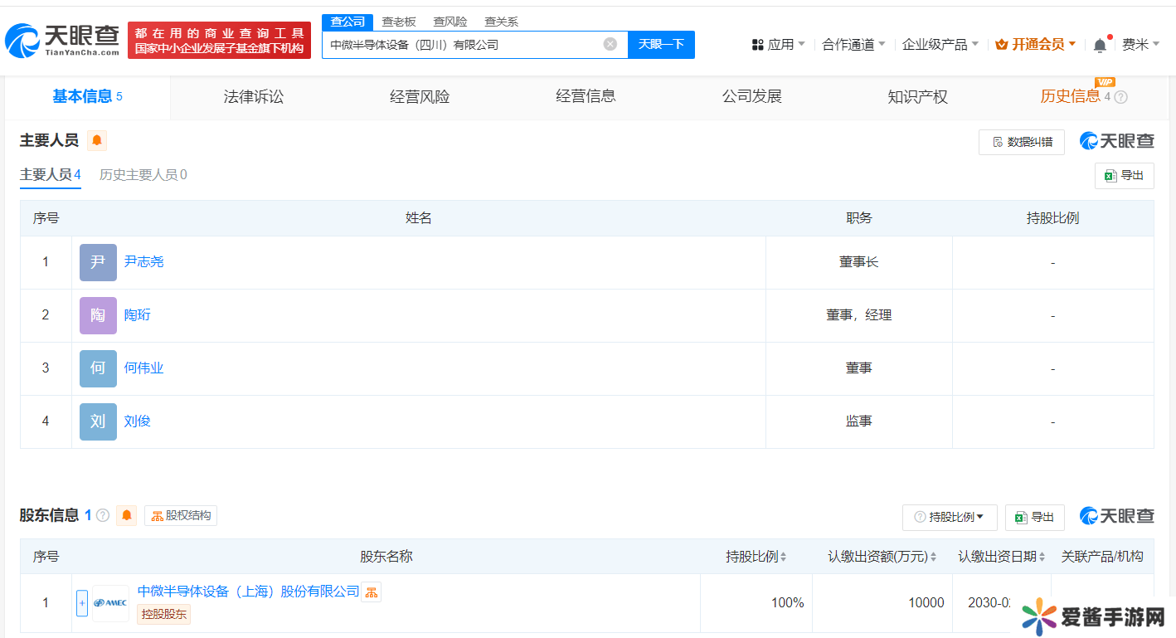Open equity chart icon beside shareholder name
Viewport: 1176px width, 638px height.
[372, 592]
